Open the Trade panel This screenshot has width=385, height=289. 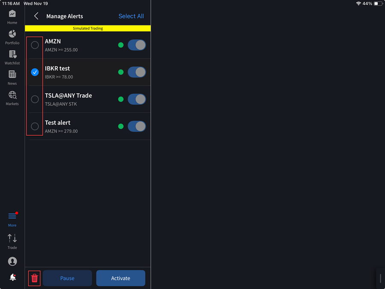[12, 241]
